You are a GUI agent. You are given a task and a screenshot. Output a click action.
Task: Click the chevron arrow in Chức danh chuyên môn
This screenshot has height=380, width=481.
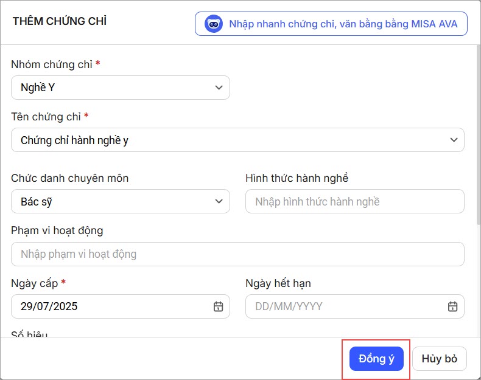pos(219,201)
